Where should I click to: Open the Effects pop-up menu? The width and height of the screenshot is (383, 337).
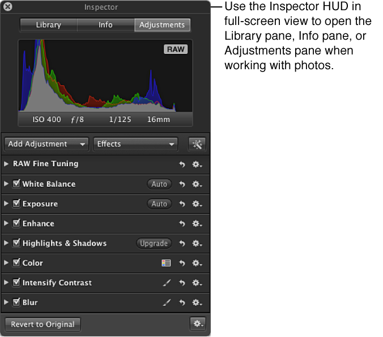135,144
